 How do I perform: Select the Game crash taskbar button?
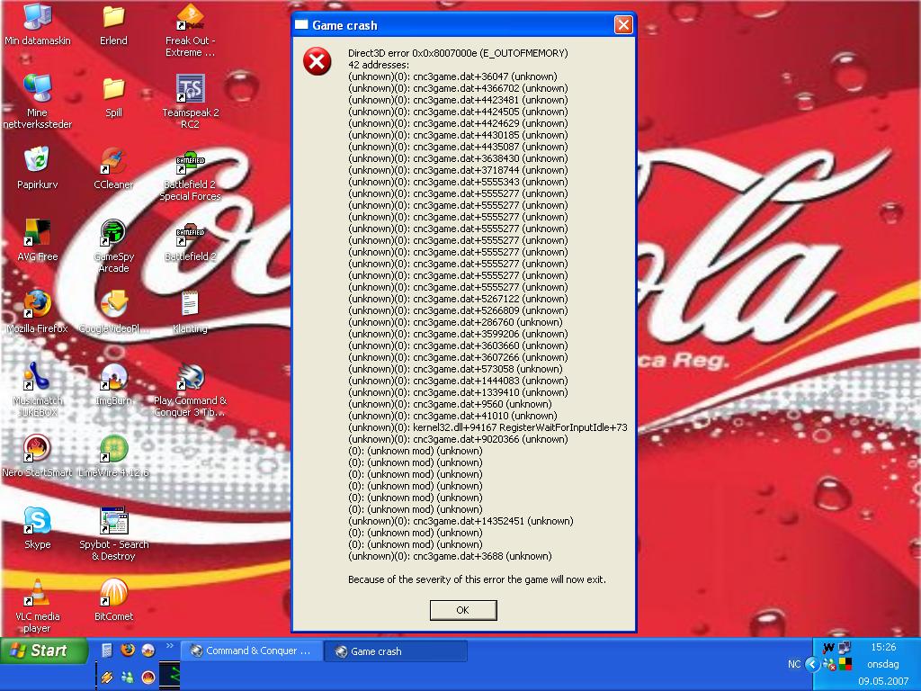pyautogui.click(x=396, y=651)
